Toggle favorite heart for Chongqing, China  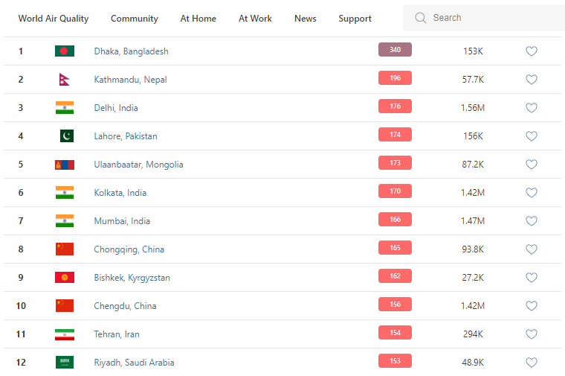click(x=532, y=249)
